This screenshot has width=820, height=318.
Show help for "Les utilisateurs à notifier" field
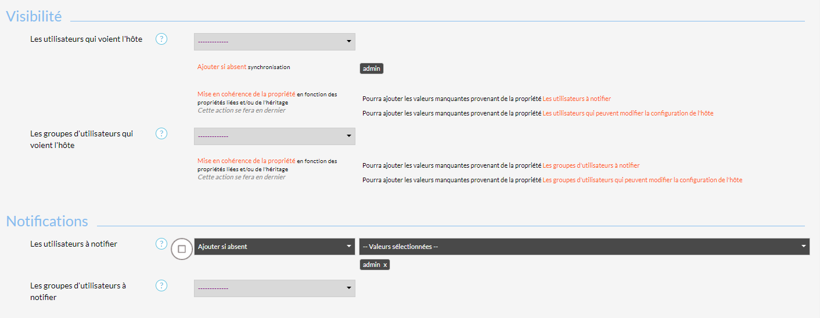pos(161,244)
